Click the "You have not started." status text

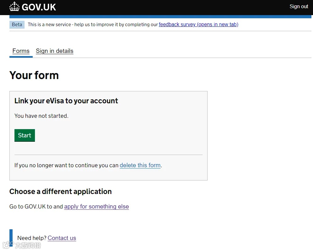41,116
